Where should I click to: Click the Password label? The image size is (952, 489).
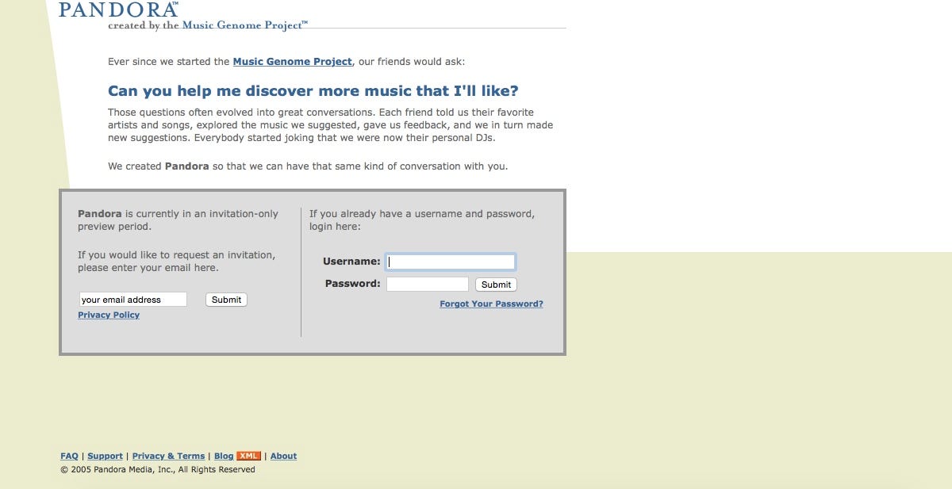[x=353, y=283]
